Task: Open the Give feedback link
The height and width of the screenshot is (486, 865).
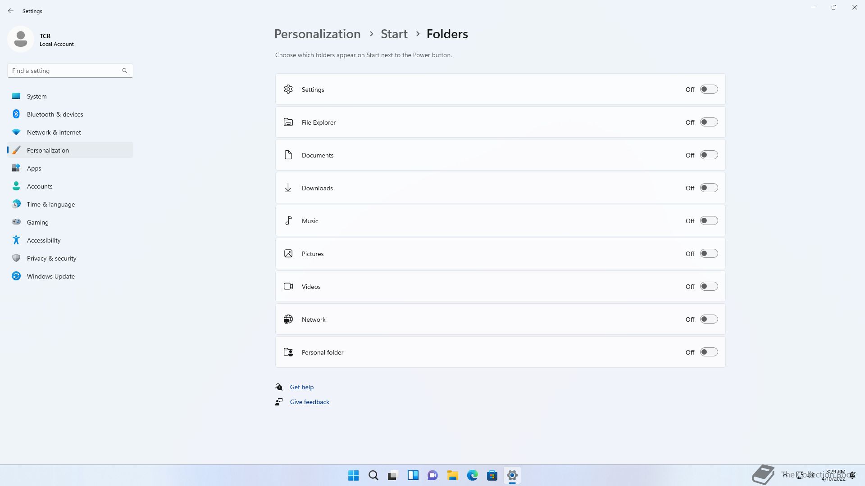Action: tap(310, 402)
